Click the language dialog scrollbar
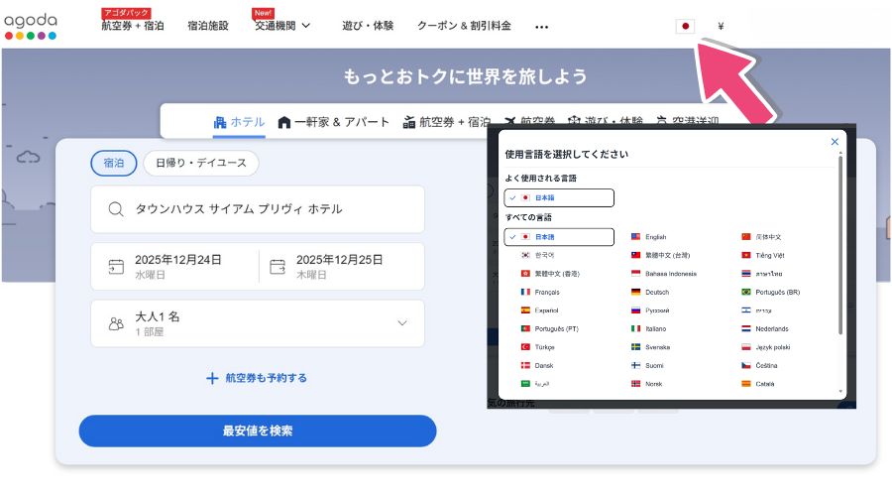 (840, 245)
